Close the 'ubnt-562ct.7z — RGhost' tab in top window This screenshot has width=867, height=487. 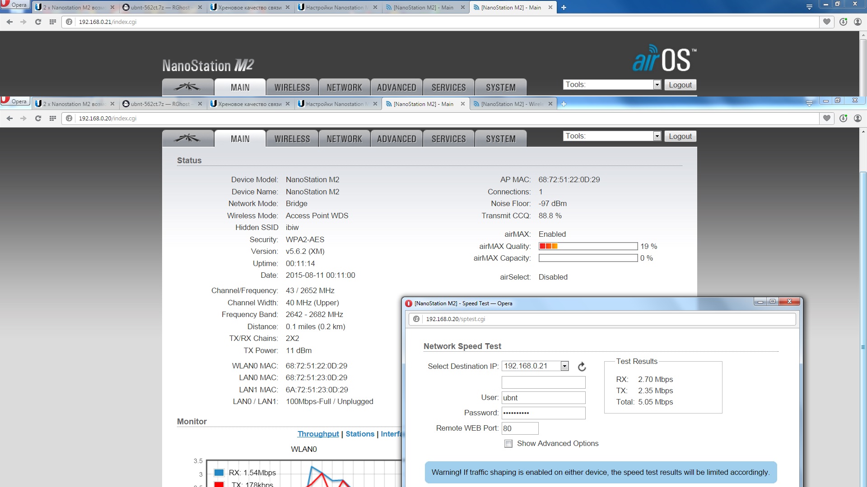[200, 7]
